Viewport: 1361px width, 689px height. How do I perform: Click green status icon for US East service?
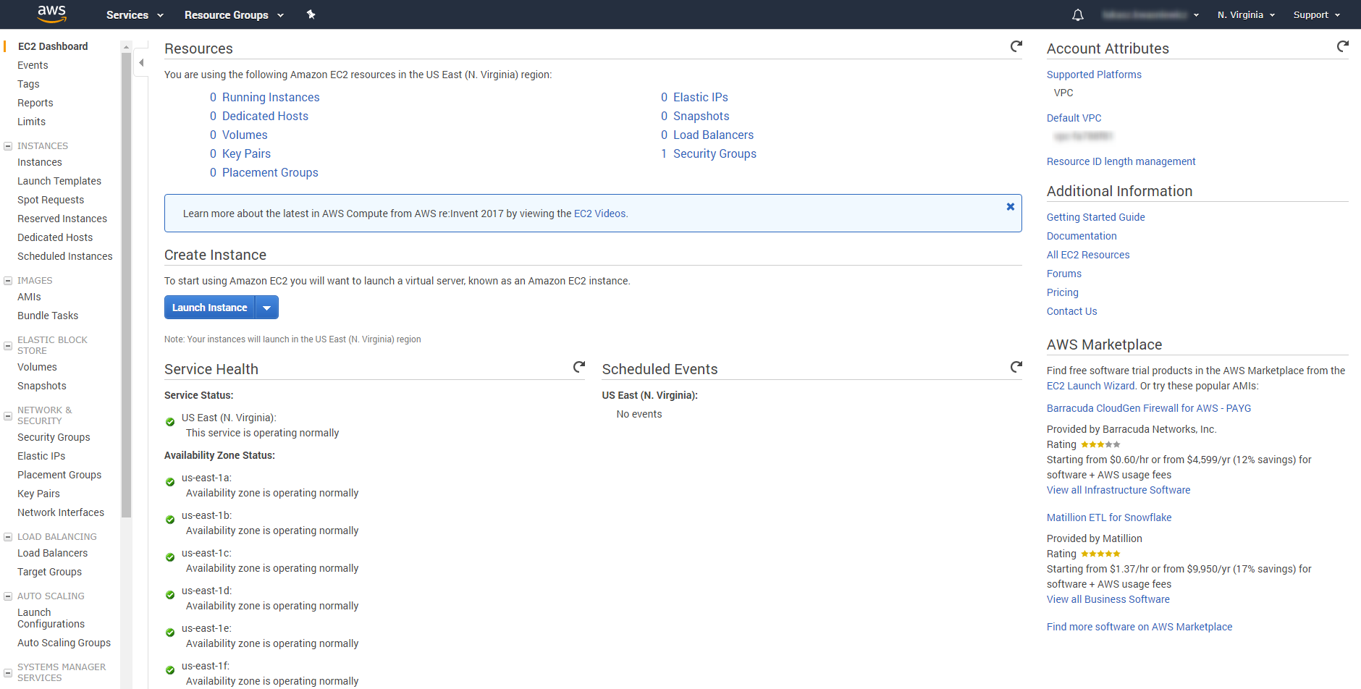[170, 422]
